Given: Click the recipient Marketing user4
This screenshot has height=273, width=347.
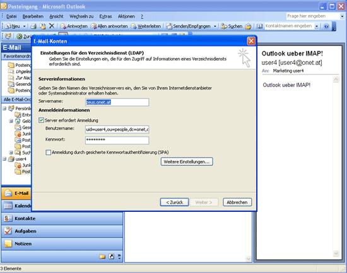Looking at the screenshot, I should [288, 71].
